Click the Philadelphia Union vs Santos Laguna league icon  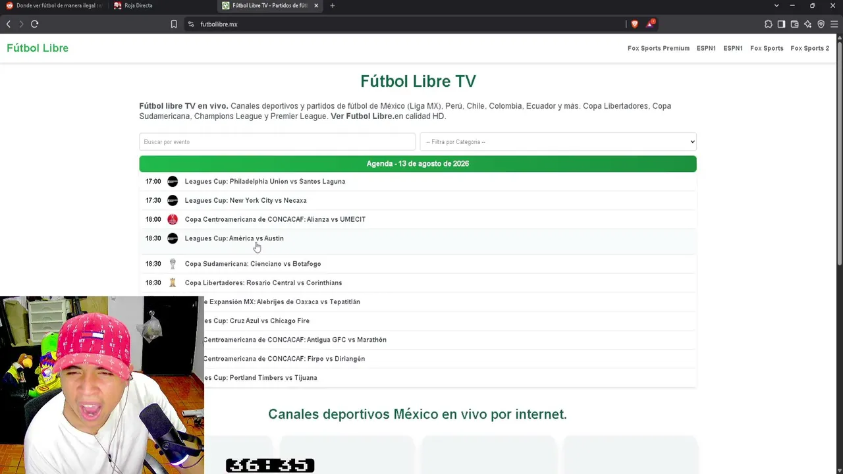(173, 182)
